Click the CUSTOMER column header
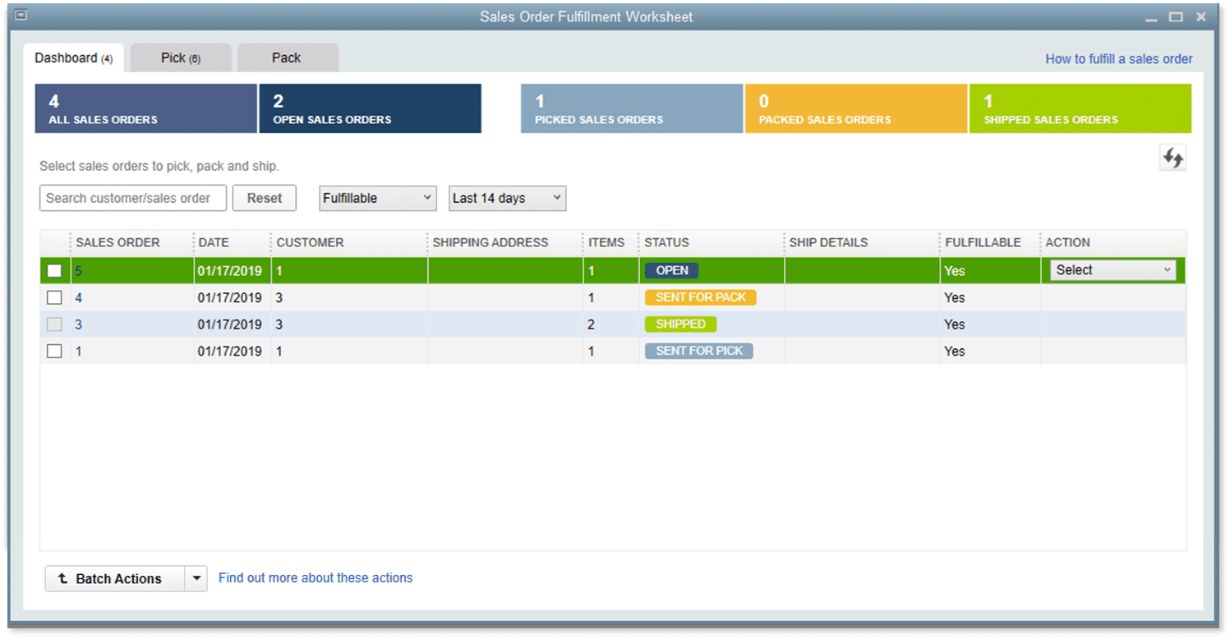 [x=310, y=243]
